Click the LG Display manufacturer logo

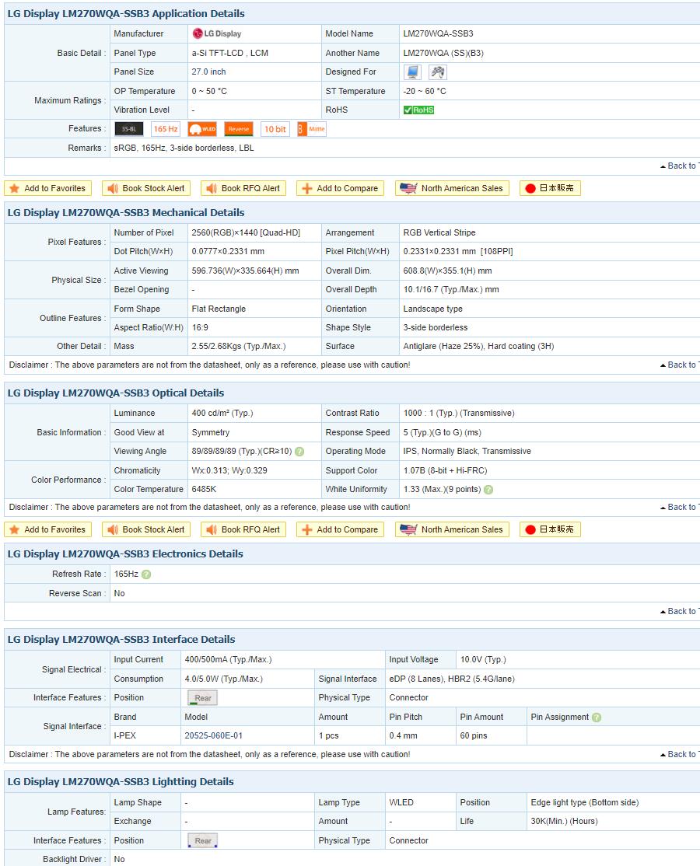(x=216, y=33)
